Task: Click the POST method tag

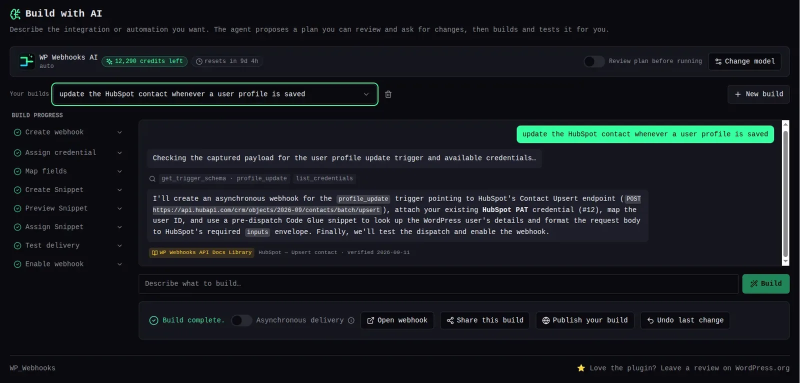Action: (x=633, y=199)
